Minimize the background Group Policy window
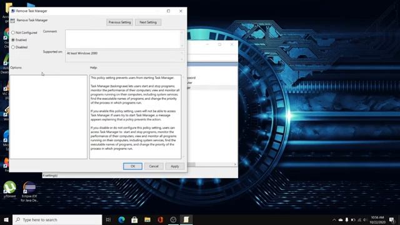400x225 pixels. (x=207, y=44)
